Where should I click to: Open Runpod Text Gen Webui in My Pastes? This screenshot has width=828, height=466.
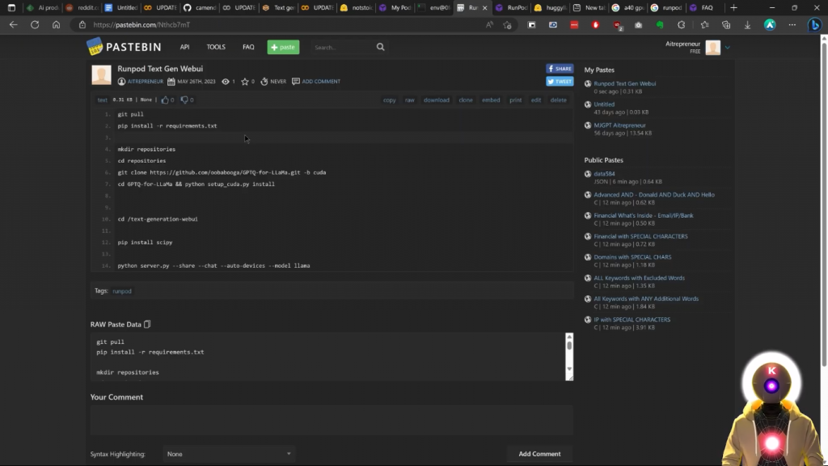(x=625, y=83)
